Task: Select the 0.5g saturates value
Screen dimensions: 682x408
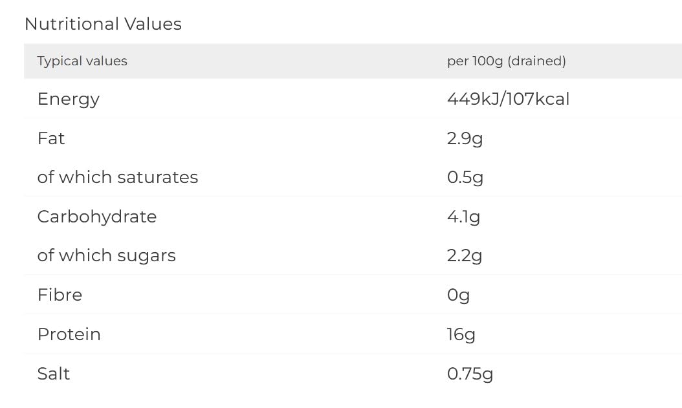Action: pyautogui.click(x=465, y=177)
